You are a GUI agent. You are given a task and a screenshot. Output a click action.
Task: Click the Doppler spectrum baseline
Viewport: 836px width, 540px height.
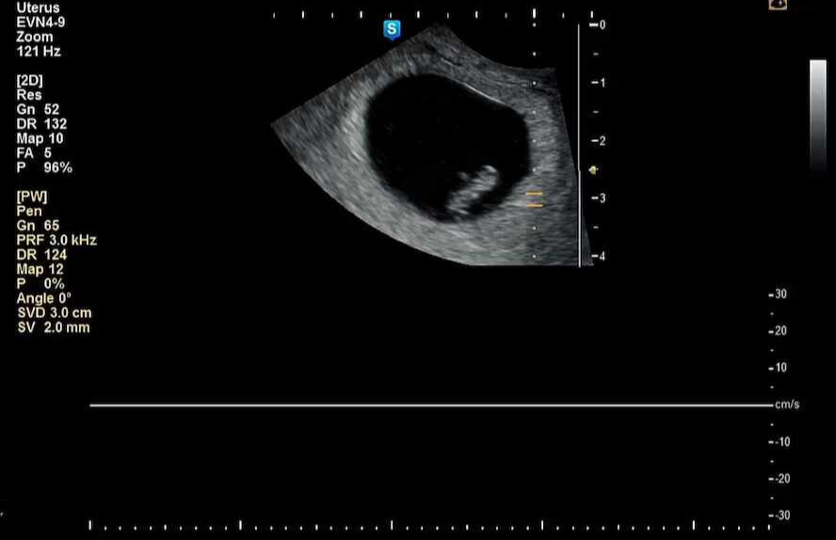tap(431, 405)
